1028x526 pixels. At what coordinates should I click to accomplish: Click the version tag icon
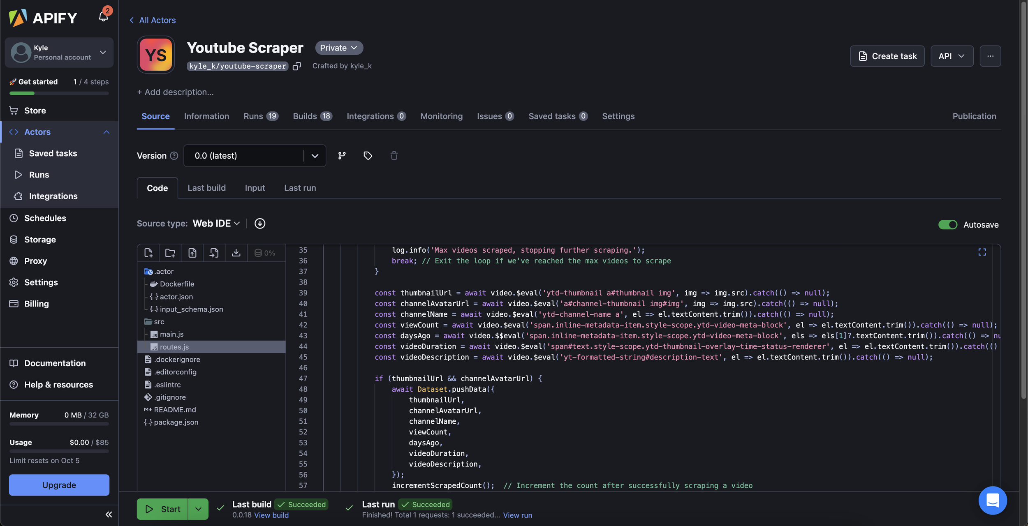pyautogui.click(x=368, y=156)
